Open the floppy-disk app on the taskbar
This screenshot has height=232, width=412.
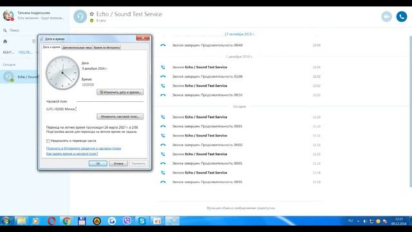pyautogui.click(x=82, y=221)
